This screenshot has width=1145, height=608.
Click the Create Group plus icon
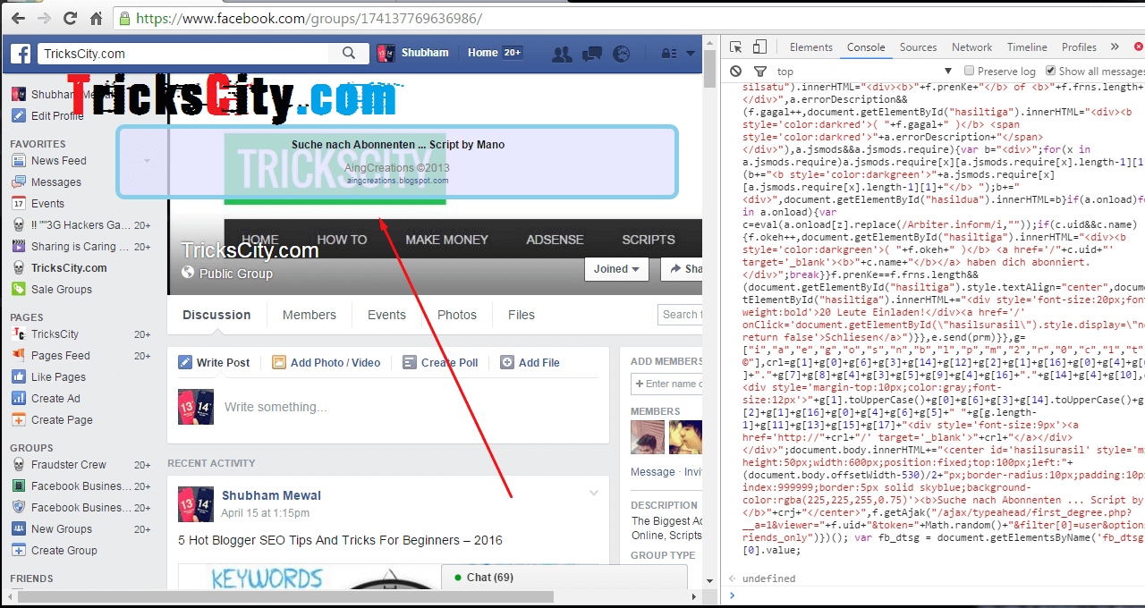pyautogui.click(x=18, y=551)
